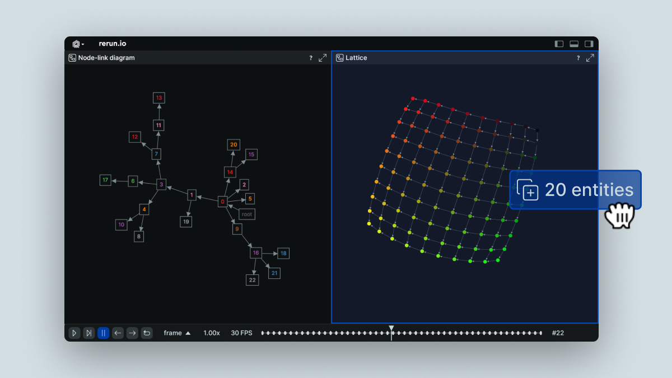Image resolution: width=672 pixels, height=378 pixels.
Task: Step forward one frame
Action: (132, 333)
